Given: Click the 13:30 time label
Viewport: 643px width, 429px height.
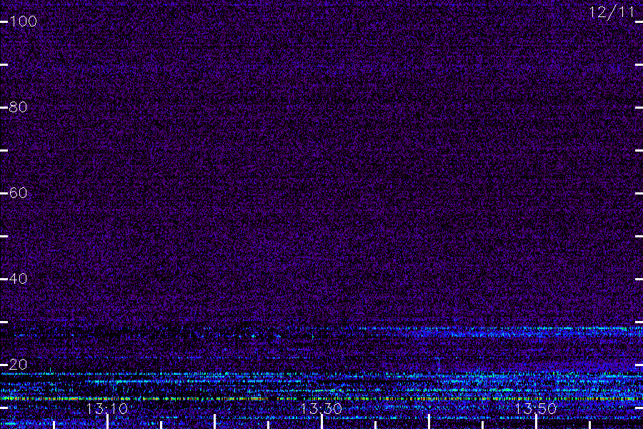Looking at the screenshot, I should [321, 408].
